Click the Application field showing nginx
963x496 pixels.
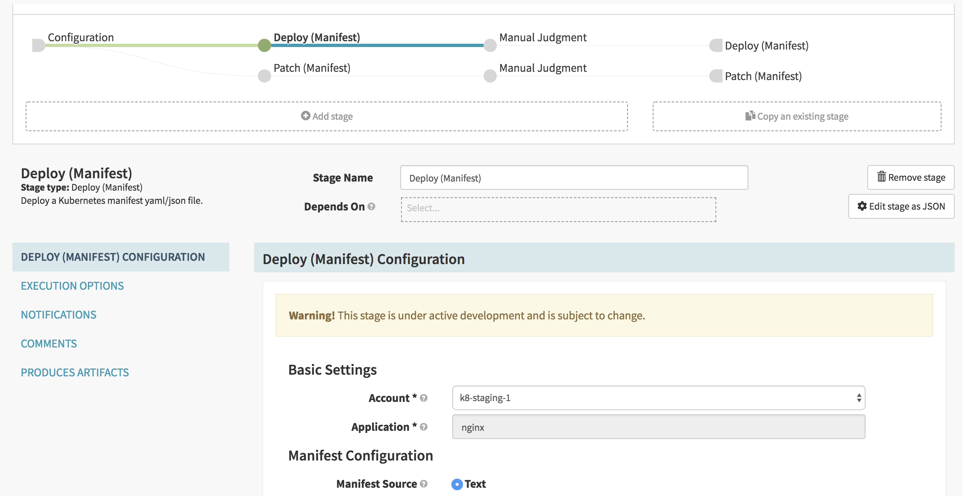[659, 427]
